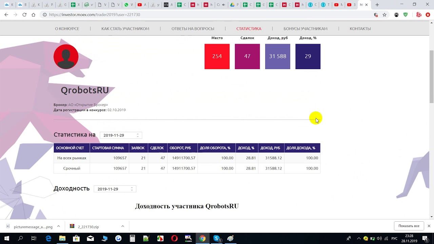Open the green shield extension
This screenshot has width=434, height=244.
click(x=406, y=15)
